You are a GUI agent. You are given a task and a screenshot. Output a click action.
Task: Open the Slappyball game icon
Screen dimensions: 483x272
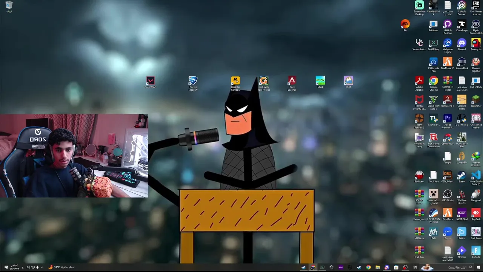476,196
